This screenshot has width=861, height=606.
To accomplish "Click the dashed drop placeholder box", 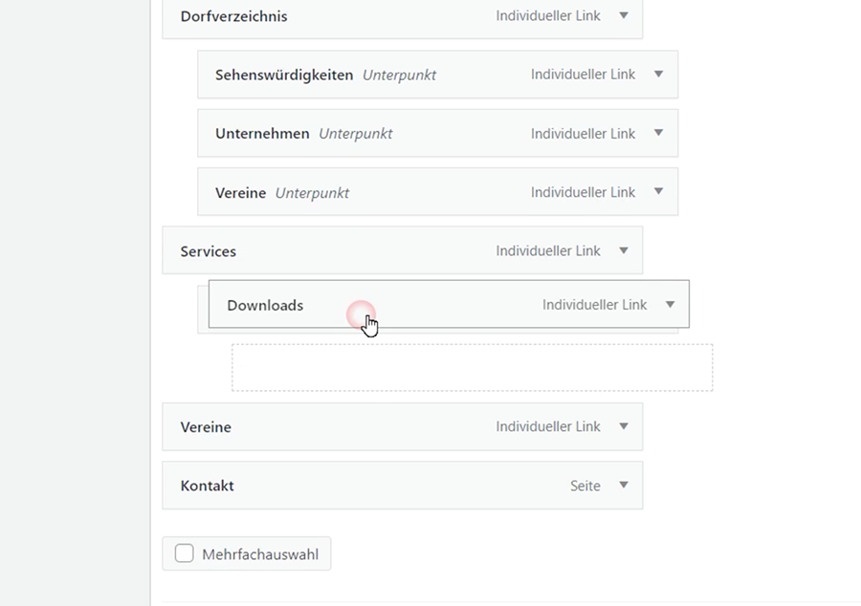I will click(x=472, y=368).
